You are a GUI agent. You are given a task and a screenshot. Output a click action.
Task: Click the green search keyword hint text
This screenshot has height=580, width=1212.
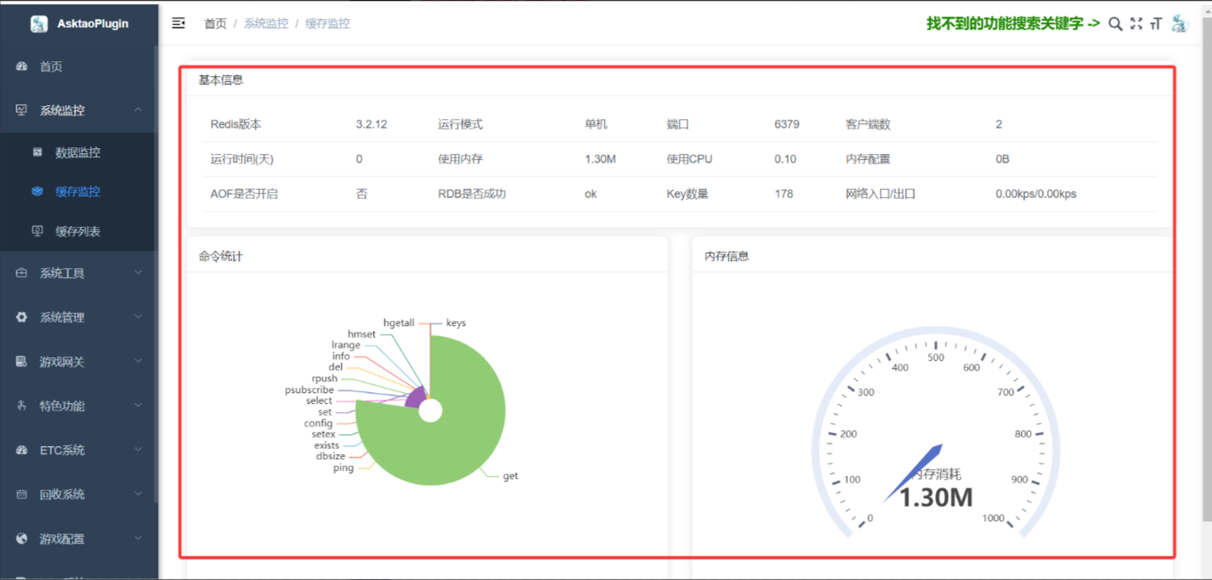coord(1013,24)
